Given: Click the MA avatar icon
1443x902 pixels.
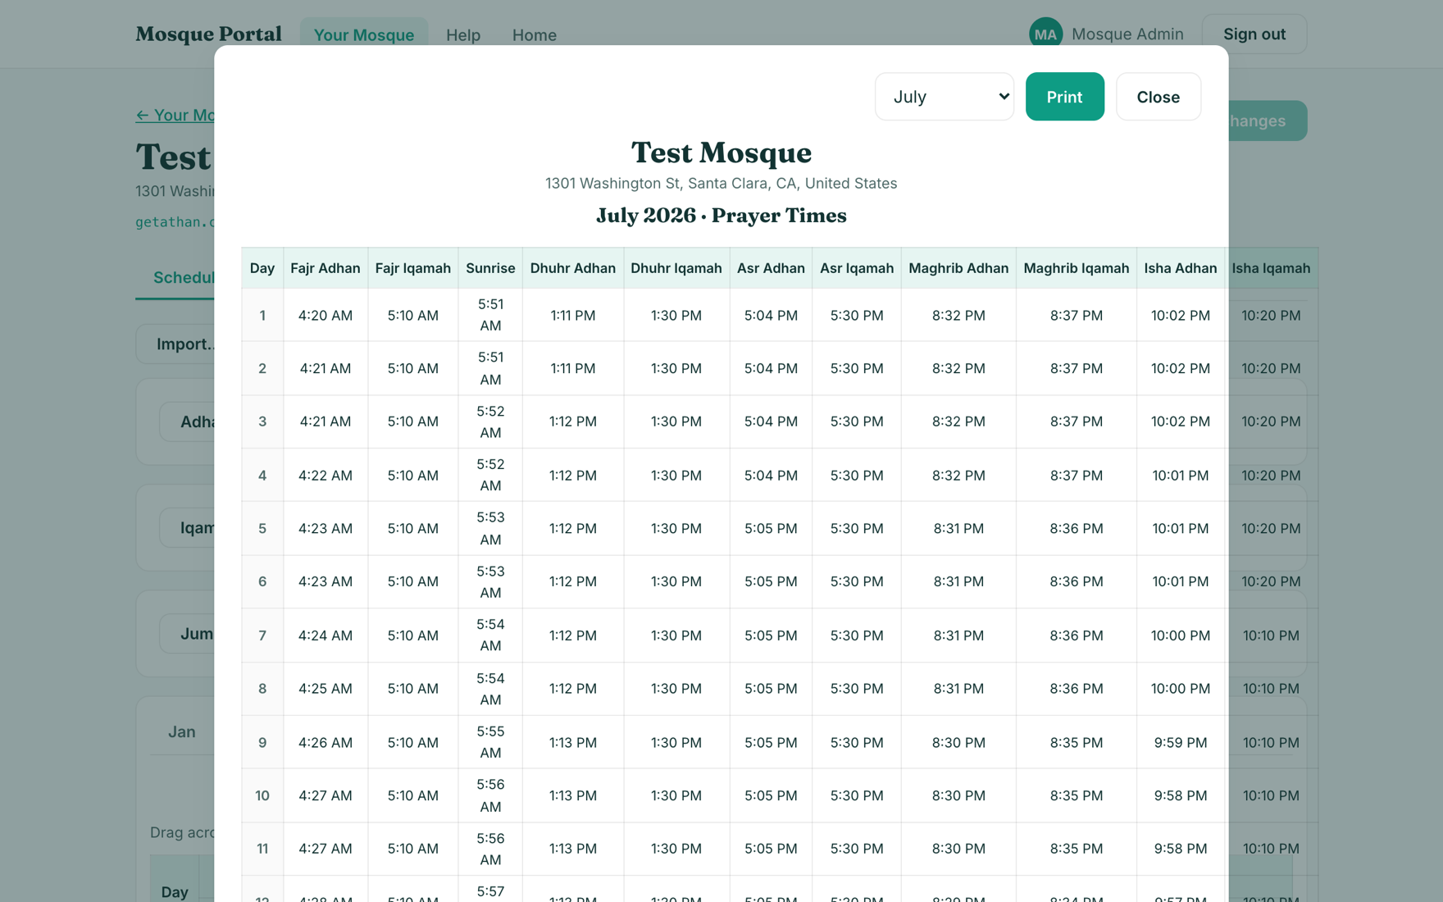Looking at the screenshot, I should [x=1045, y=34].
